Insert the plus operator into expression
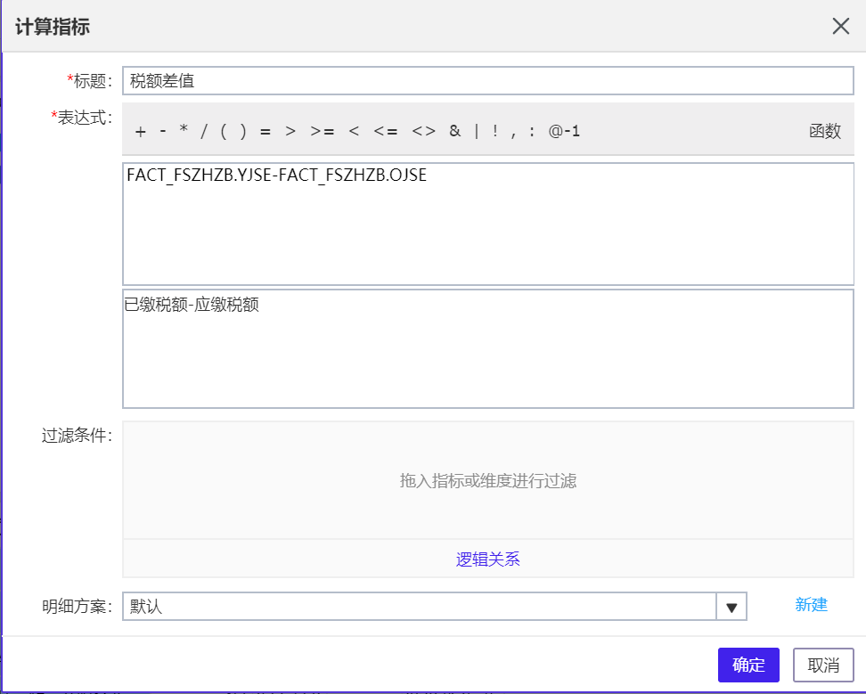 (x=140, y=131)
